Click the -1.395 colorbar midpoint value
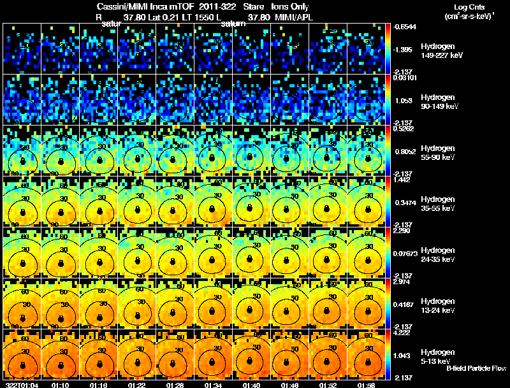Screen dimensions: 510x388 click(x=403, y=50)
